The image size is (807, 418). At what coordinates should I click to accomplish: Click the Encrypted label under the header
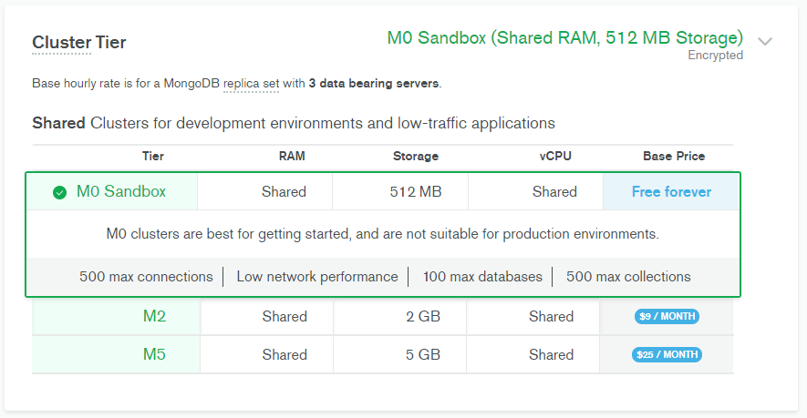coord(715,56)
